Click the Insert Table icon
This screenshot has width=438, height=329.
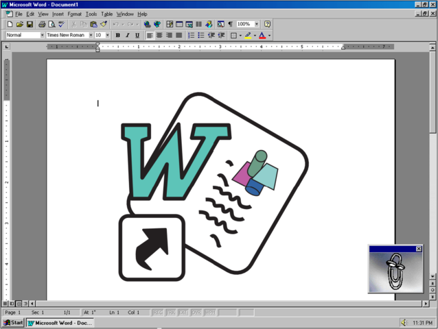point(179,24)
